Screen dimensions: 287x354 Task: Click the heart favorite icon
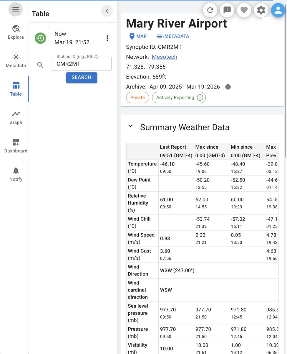coord(244,10)
